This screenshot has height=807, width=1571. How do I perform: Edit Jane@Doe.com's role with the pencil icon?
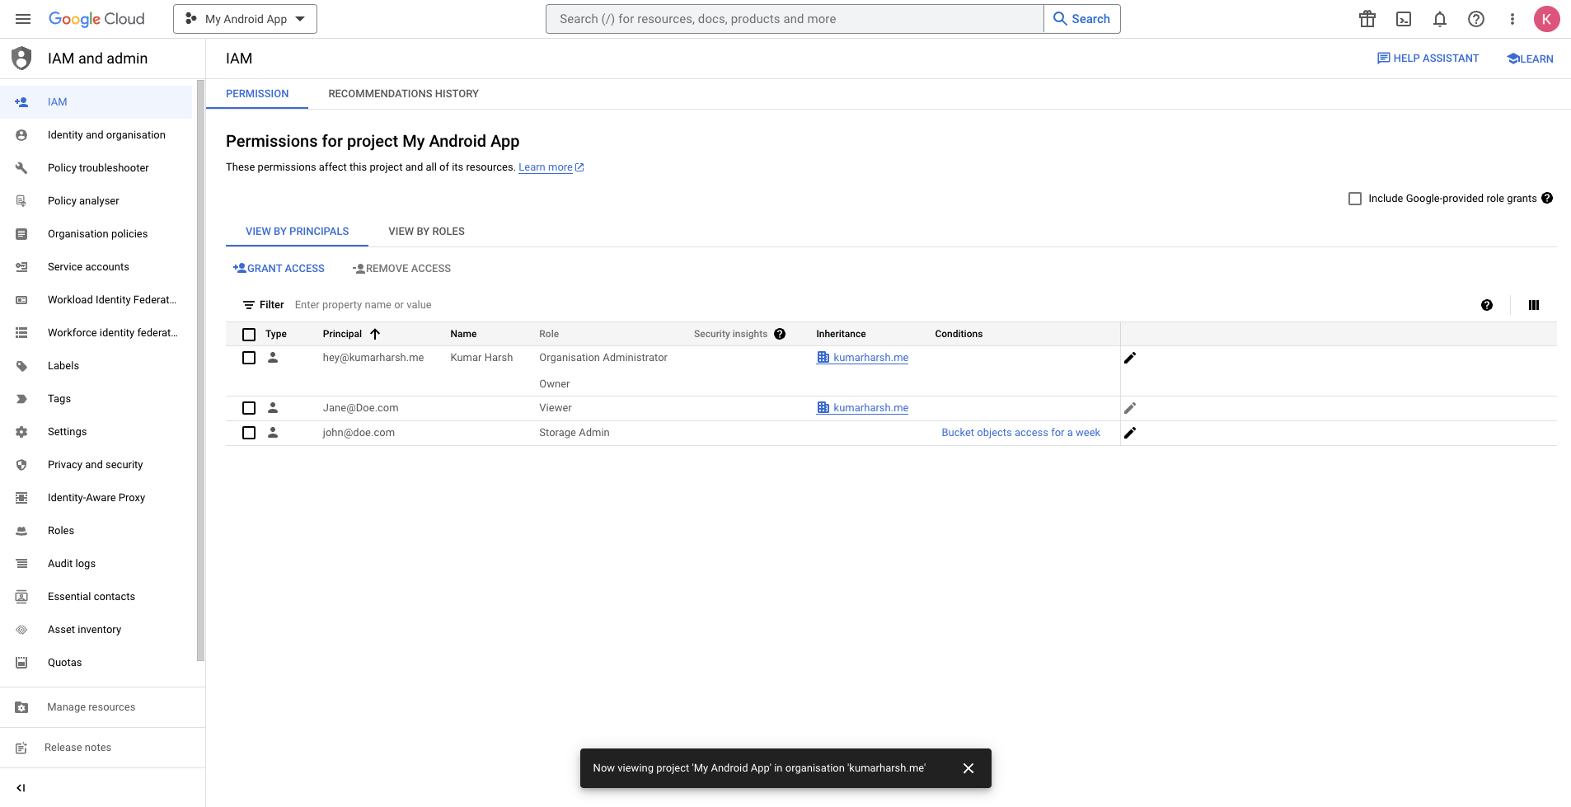(1130, 407)
